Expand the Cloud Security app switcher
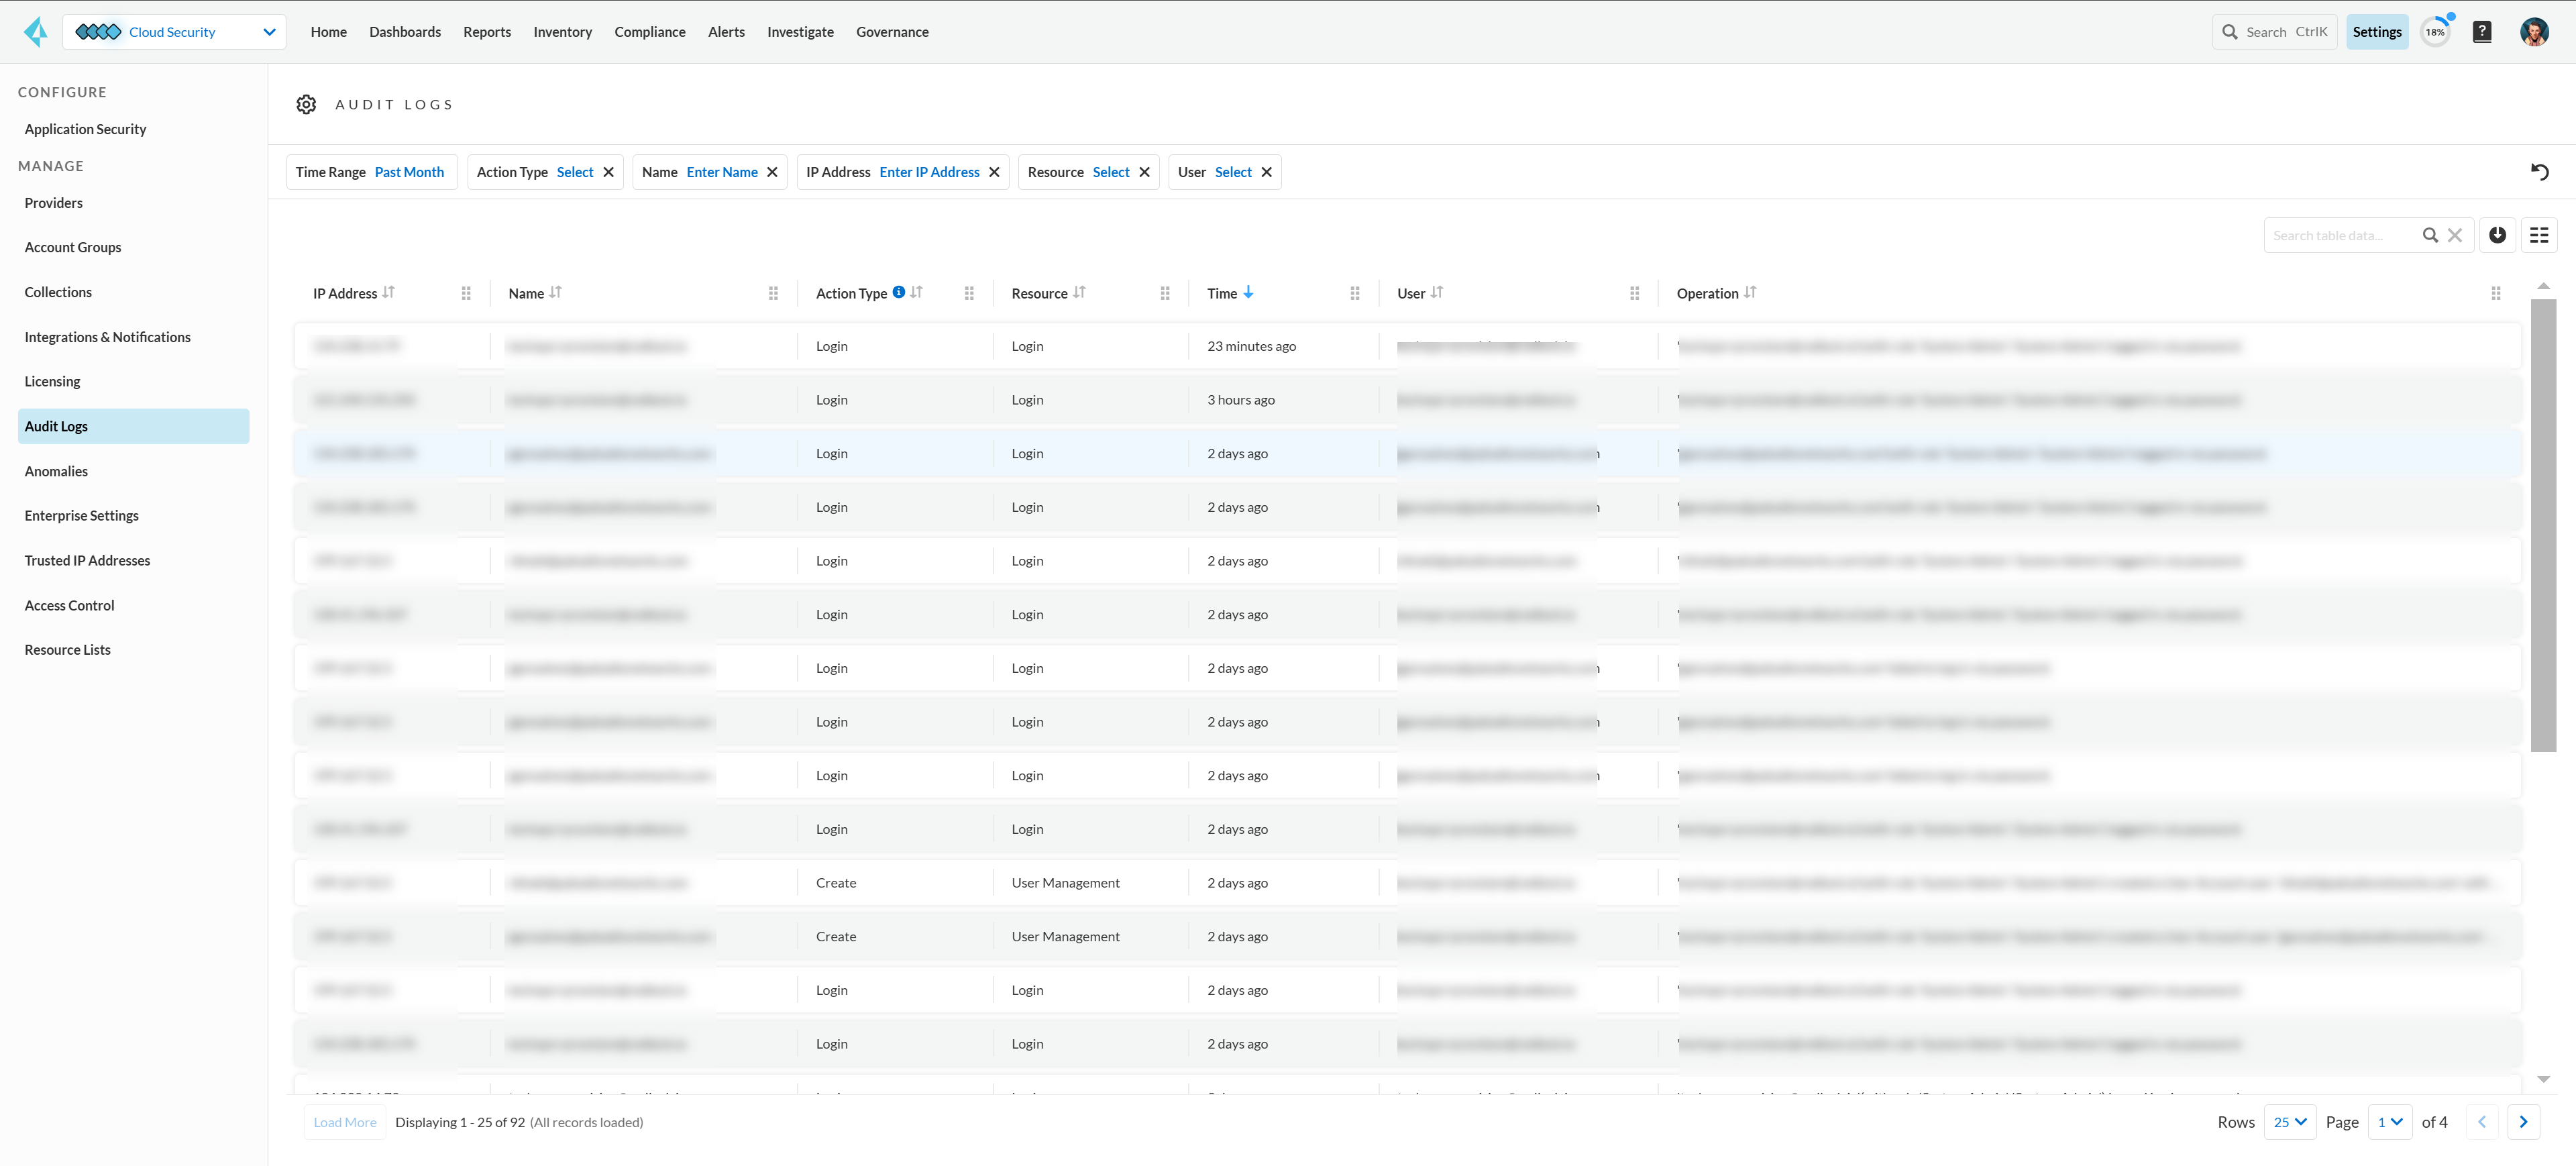The height and width of the screenshot is (1166, 2576). coord(174,32)
